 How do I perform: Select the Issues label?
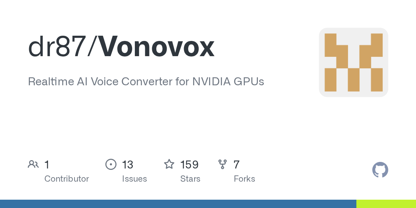click(x=135, y=179)
